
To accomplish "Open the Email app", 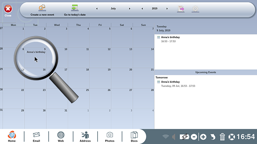I will coord(36,137).
